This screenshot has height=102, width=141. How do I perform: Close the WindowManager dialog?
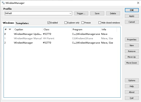[138, 3]
